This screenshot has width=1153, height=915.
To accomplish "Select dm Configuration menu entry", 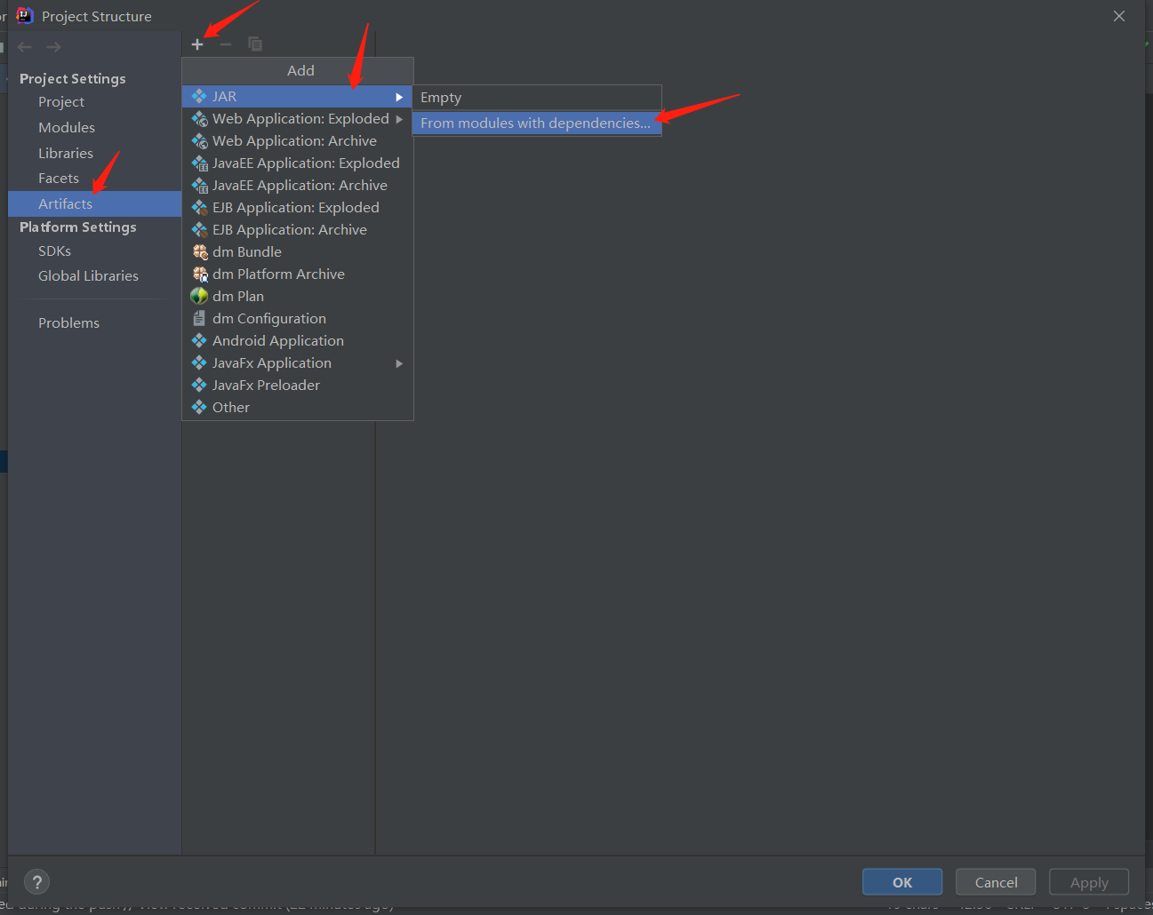I will [297, 318].
